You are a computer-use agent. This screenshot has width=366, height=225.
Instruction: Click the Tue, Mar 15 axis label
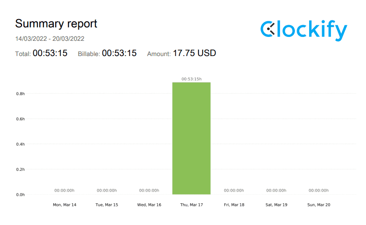point(107,205)
